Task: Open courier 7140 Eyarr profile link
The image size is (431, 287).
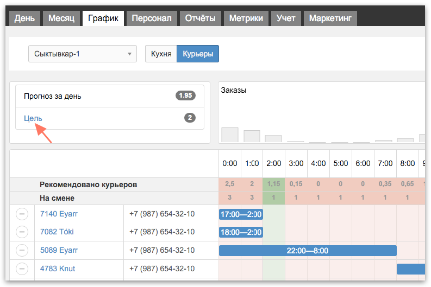Action: 59,214
